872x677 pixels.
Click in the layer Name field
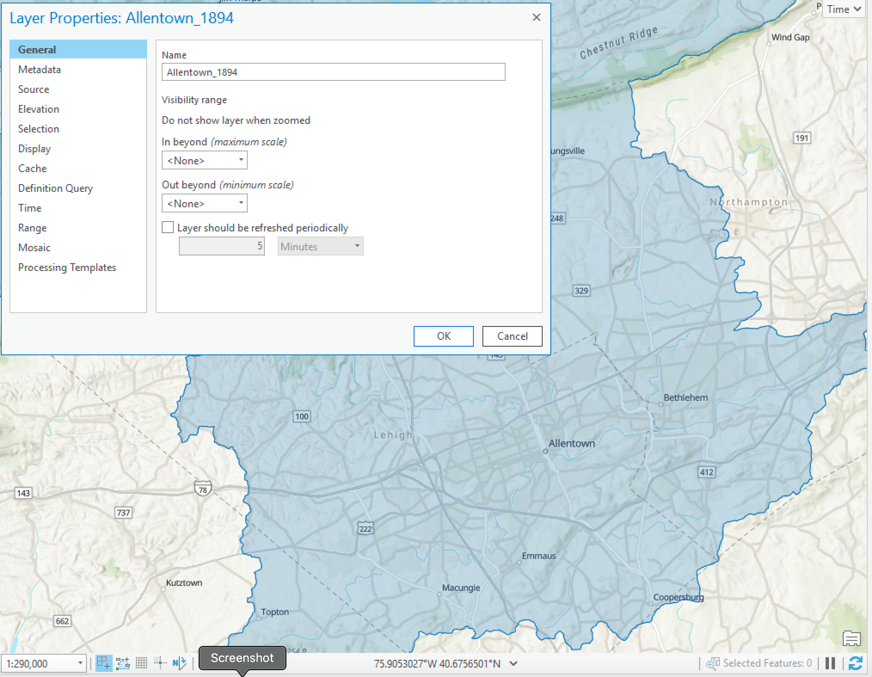pyautogui.click(x=333, y=72)
